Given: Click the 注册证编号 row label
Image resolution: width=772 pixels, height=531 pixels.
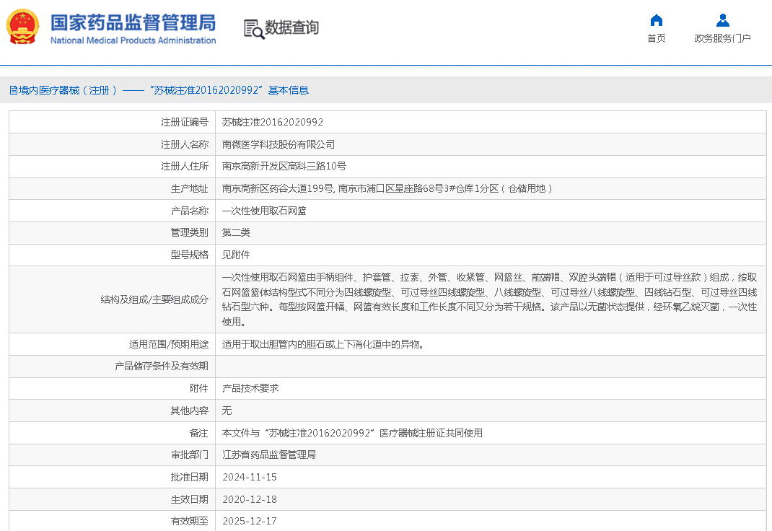Looking at the screenshot, I should (x=185, y=122).
